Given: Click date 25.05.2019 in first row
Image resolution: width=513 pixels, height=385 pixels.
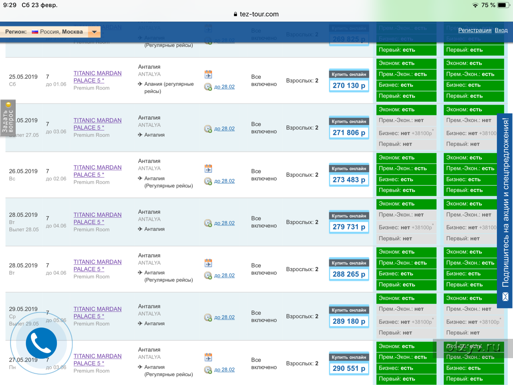Looking at the screenshot, I should click(x=23, y=77).
